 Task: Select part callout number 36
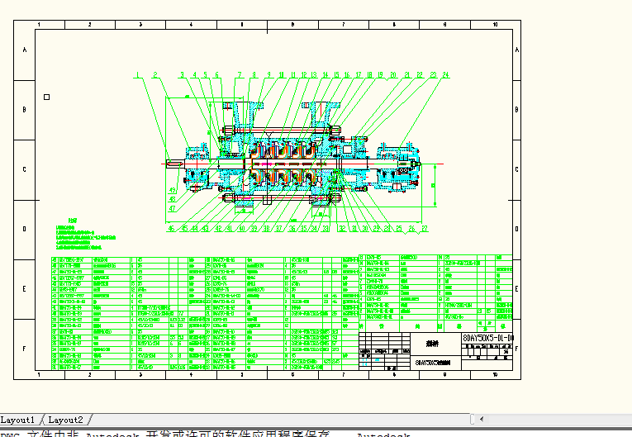(x=292, y=228)
